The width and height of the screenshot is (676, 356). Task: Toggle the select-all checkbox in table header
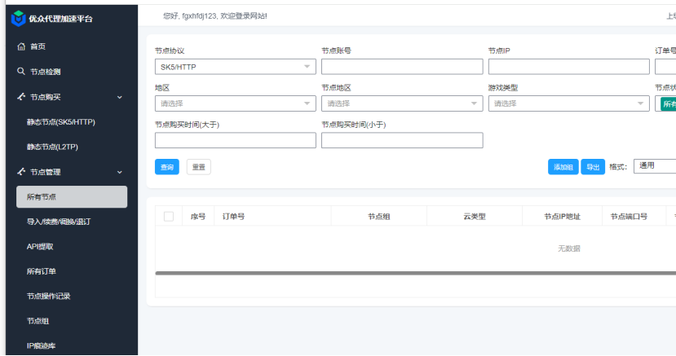point(169,216)
